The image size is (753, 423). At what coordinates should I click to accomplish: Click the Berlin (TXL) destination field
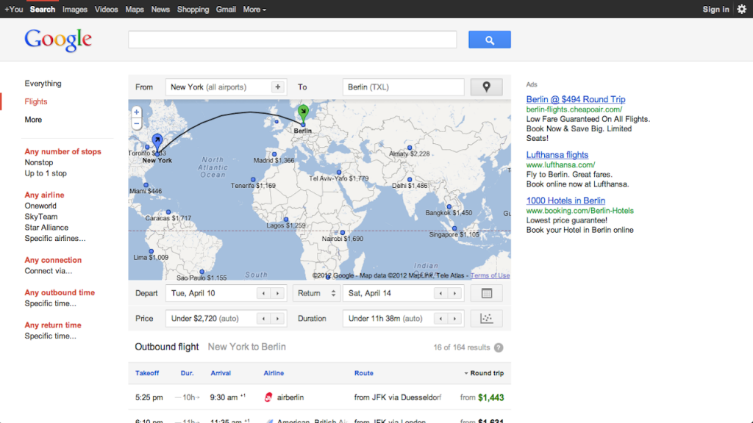(x=403, y=87)
